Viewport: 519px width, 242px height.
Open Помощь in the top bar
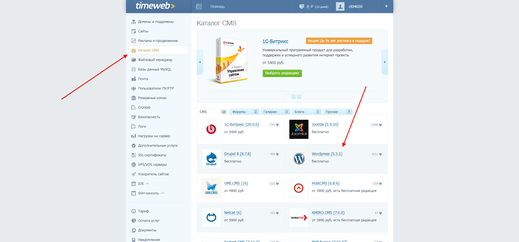218,7
